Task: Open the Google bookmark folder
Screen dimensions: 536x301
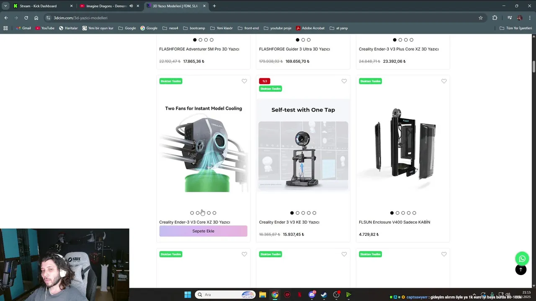Action: coord(127,28)
